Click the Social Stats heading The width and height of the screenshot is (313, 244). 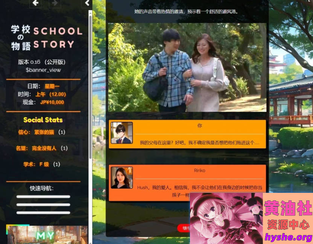pos(43,120)
